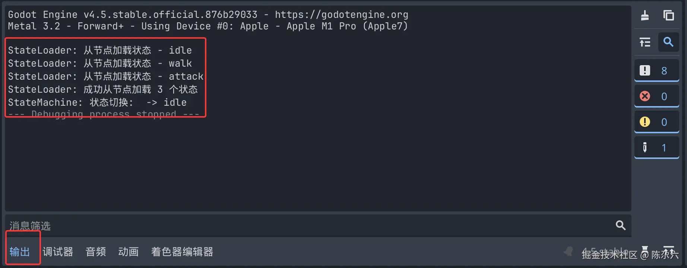
Task: Toggle the warning messages filter button
Action: point(656,121)
